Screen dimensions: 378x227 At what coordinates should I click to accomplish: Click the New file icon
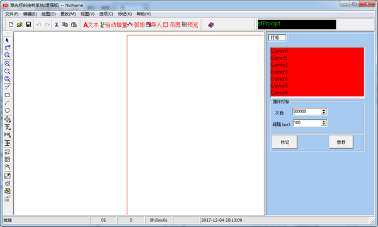click(11, 25)
